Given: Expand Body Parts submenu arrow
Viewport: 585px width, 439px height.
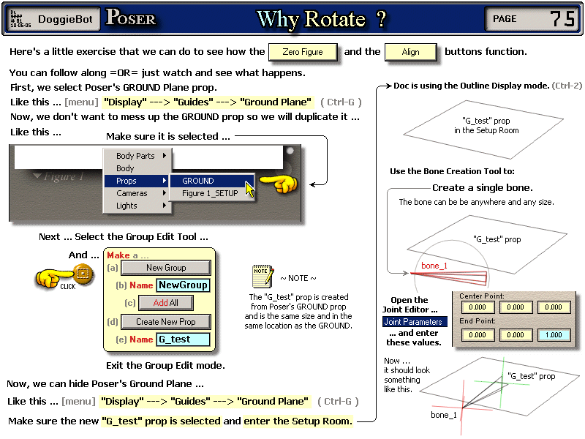Looking at the screenshot, I should [x=164, y=155].
